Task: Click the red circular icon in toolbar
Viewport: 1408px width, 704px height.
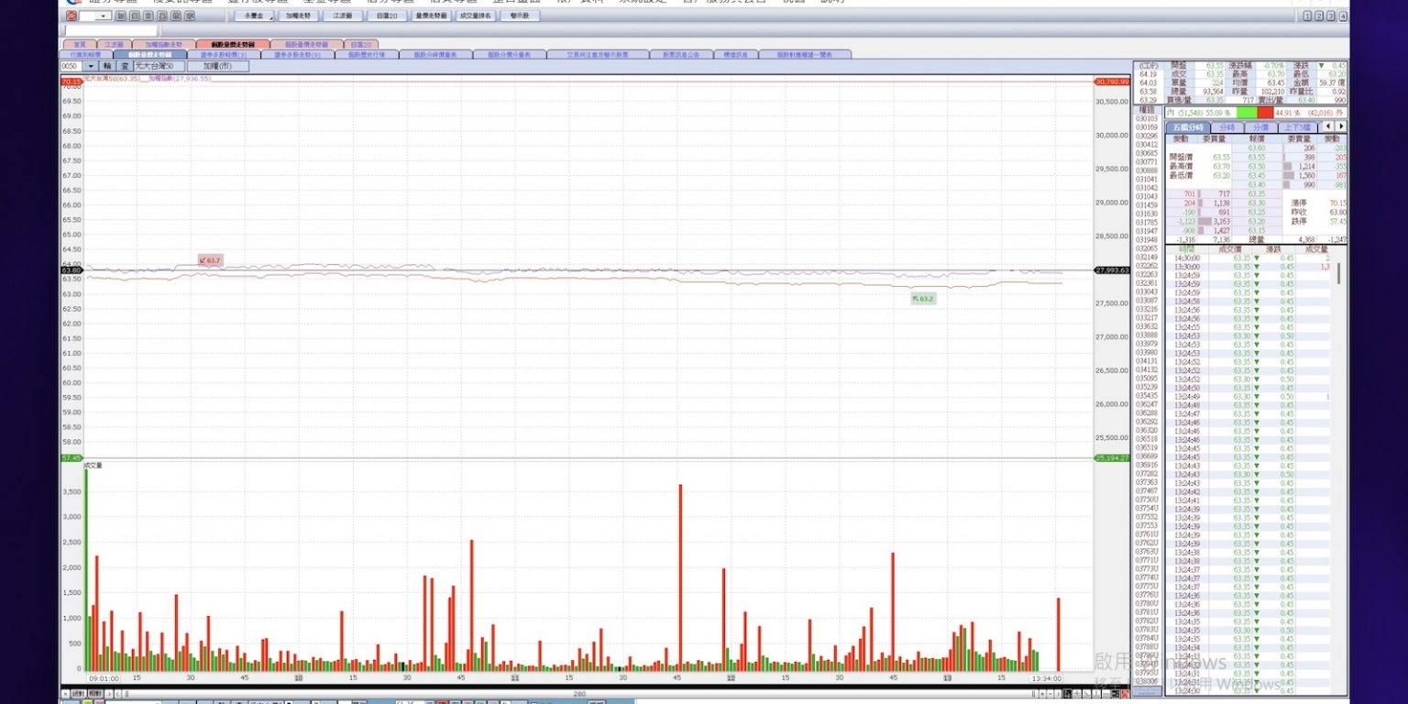Action: click(x=71, y=16)
